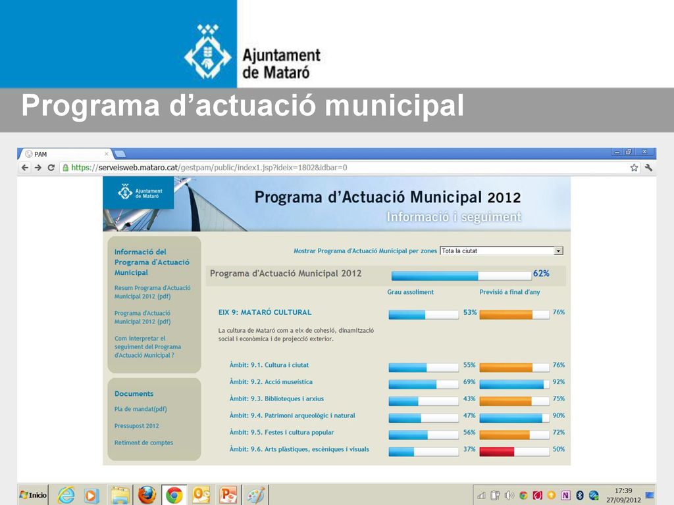Open 'Programa d'Actuació Municipal 2012 (pdf)' sidebar link
The image size is (674, 505).
tap(142, 318)
